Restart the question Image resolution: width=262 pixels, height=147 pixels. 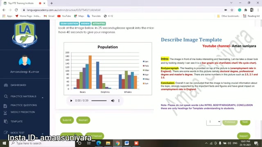83,120
